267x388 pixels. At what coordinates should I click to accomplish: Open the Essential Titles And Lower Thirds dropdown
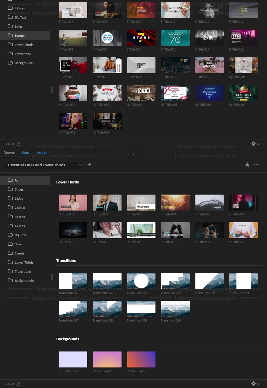pos(44,165)
